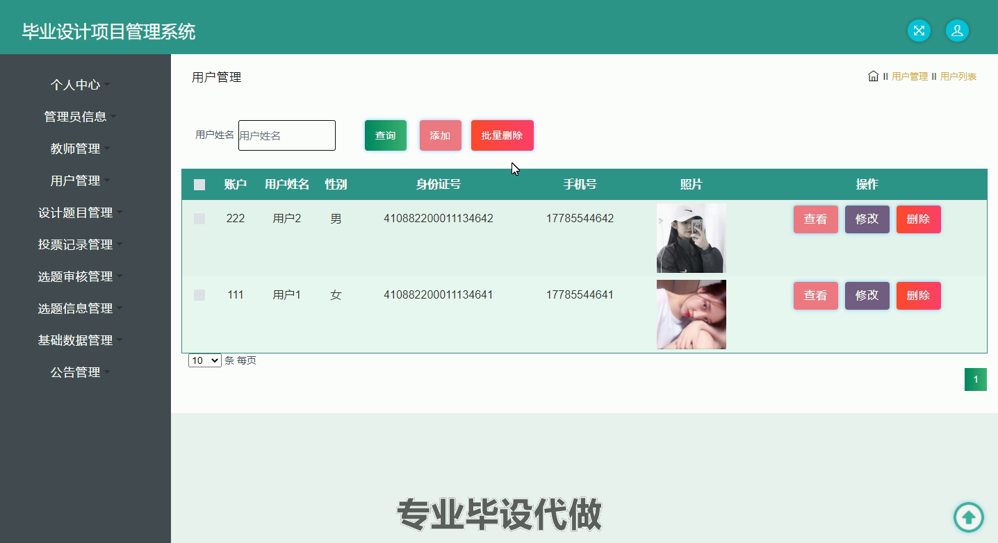This screenshot has width=998, height=543.
Task: Click the 用户管理 breadcrumb link
Action: pyautogui.click(x=910, y=76)
